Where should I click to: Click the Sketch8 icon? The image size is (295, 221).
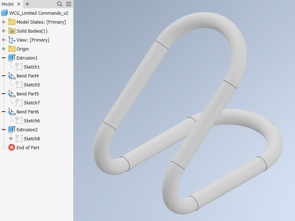[x=19, y=138]
